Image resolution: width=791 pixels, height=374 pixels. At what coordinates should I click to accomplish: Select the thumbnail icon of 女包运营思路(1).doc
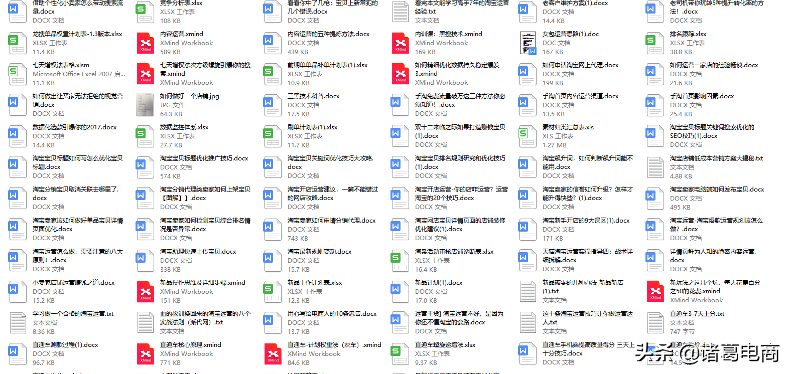(528, 43)
